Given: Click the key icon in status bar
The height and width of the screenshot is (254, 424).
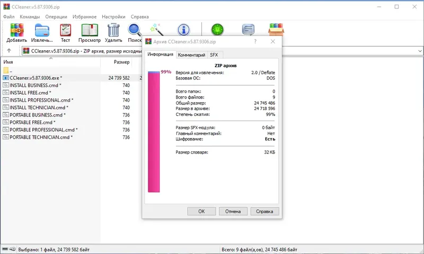Looking at the screenshot, I should (13, 249).
